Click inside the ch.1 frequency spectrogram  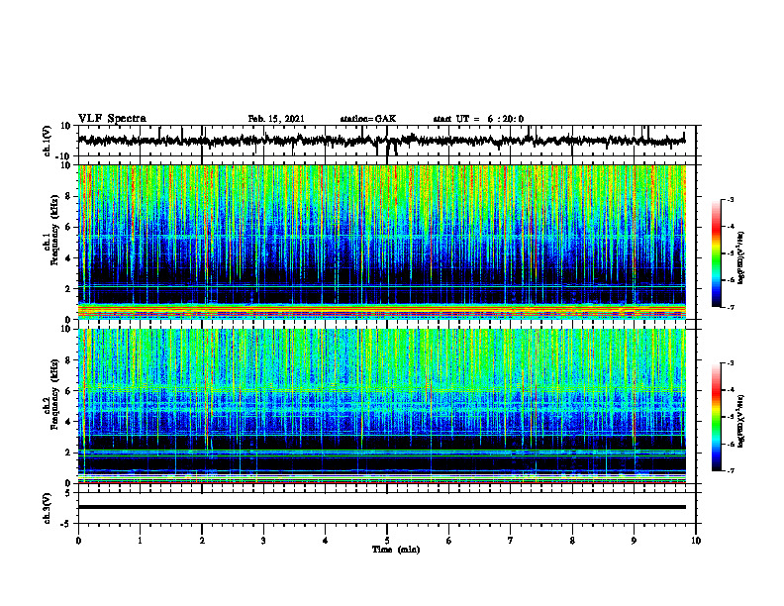tap(381, 242)
